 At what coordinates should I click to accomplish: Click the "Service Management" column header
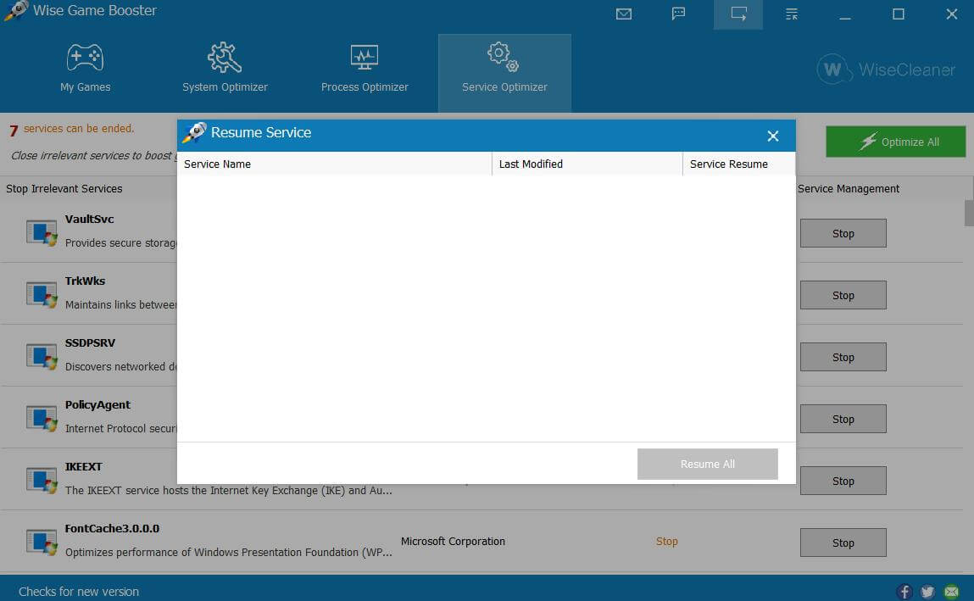click(x=849, y=189)
